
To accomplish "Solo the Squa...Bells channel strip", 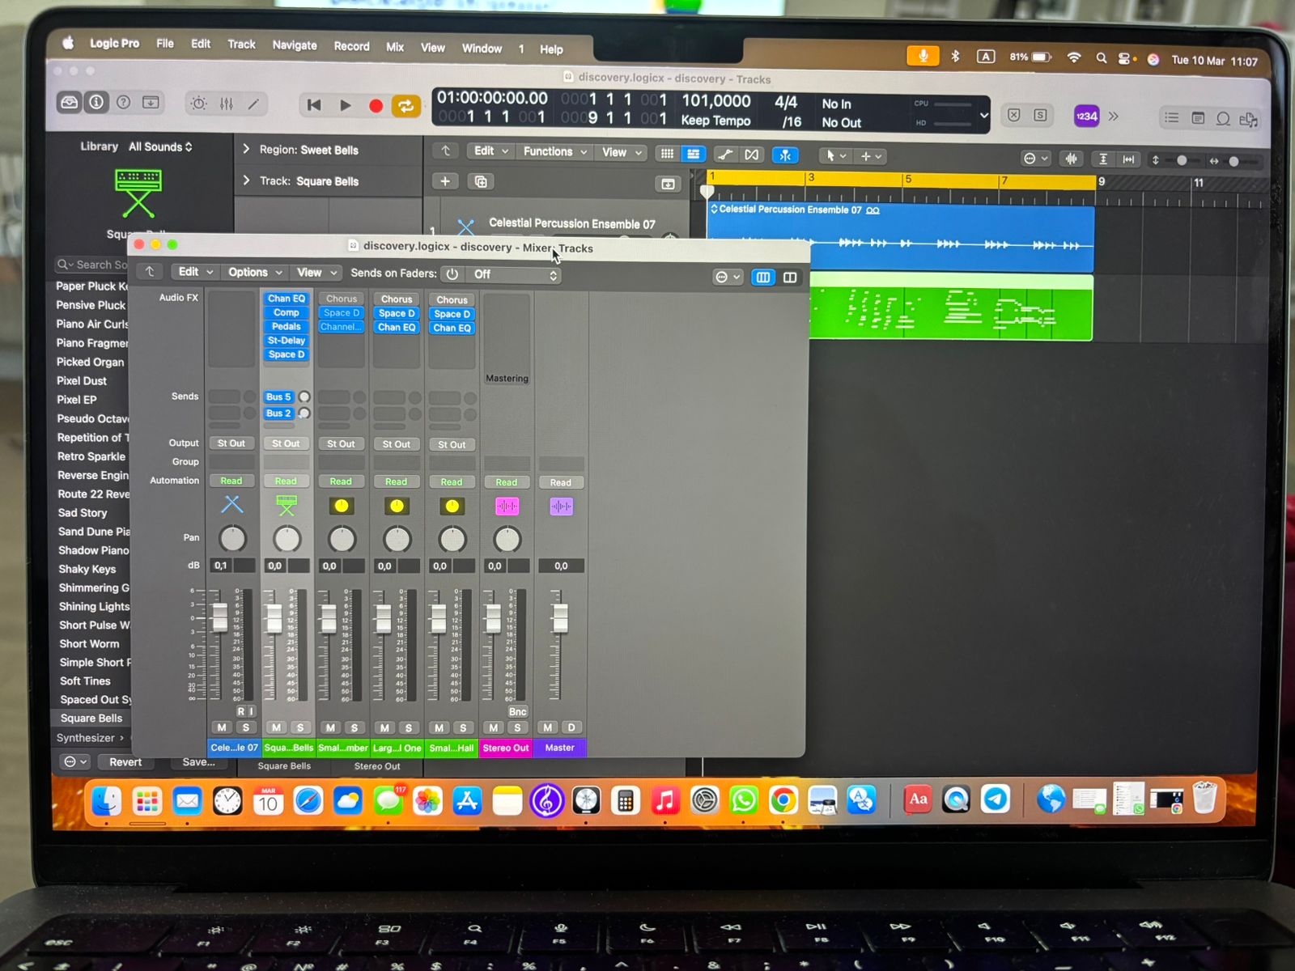I will tap(300, 727).
